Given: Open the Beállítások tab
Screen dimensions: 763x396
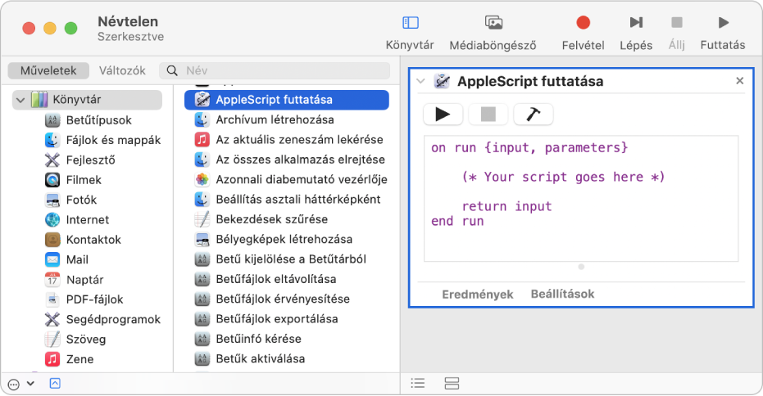Looking at the screenshot, I should point(562,294).
